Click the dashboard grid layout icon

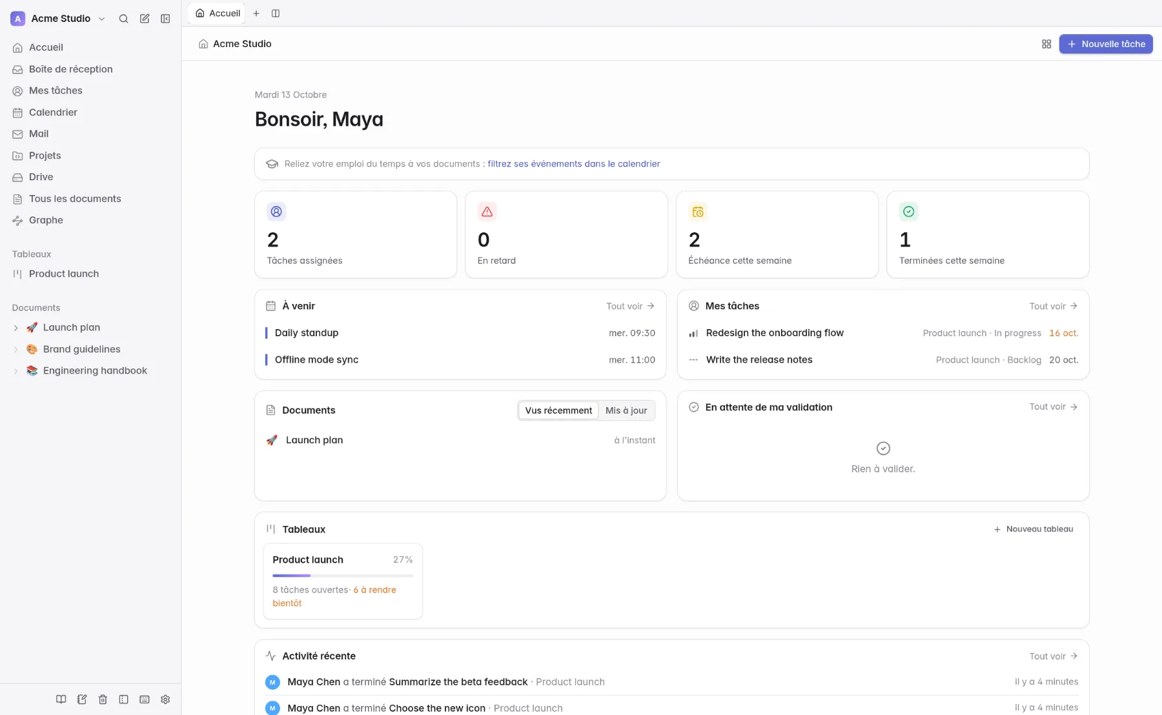pyautogui.click(x=1046, y=44)
